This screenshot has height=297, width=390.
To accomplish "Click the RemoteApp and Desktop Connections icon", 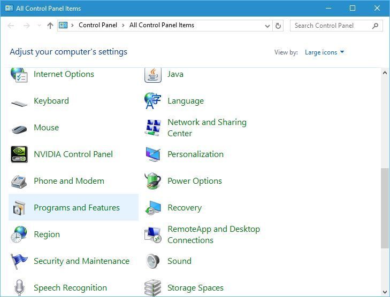I will [152, 235].
